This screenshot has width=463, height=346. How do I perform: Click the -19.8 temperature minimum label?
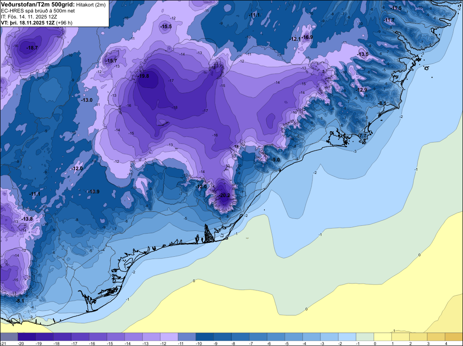tap(143, 76)
